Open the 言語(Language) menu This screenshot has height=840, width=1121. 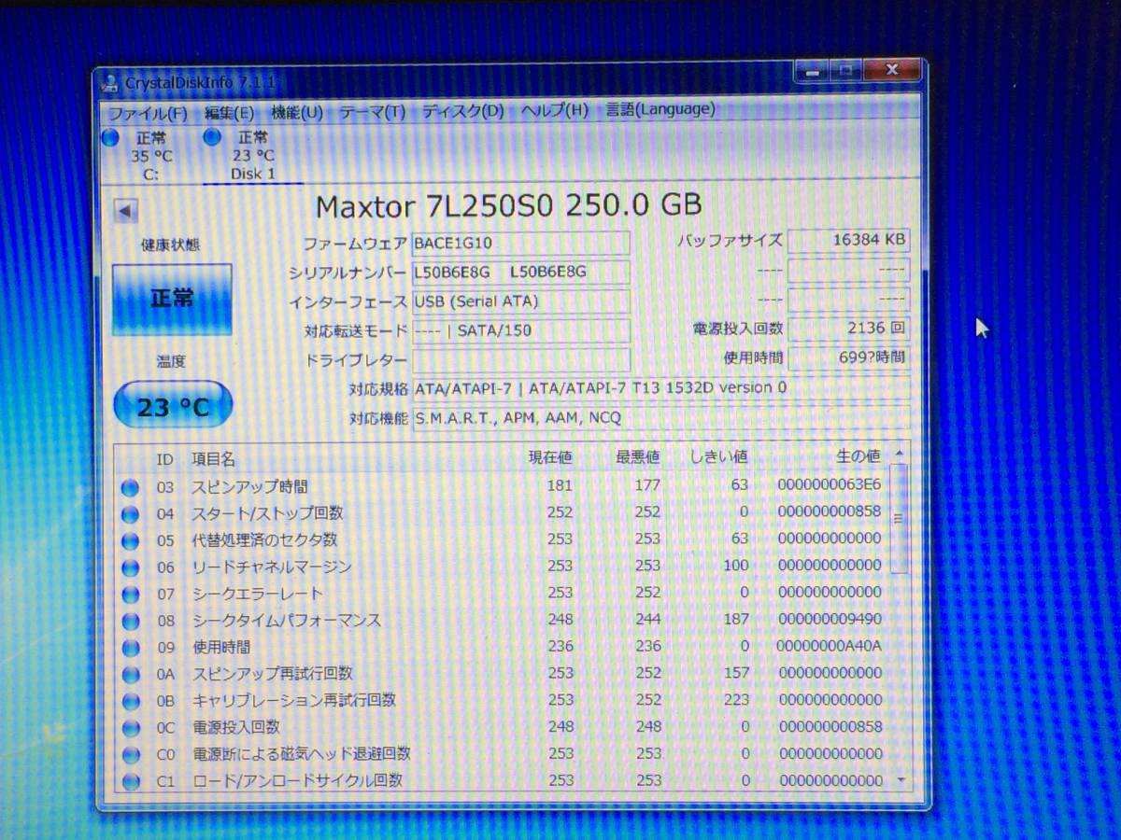[660, 109]
